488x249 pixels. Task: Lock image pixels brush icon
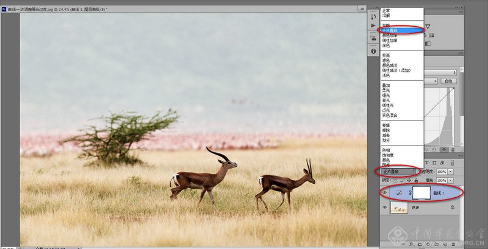point(402,180)
